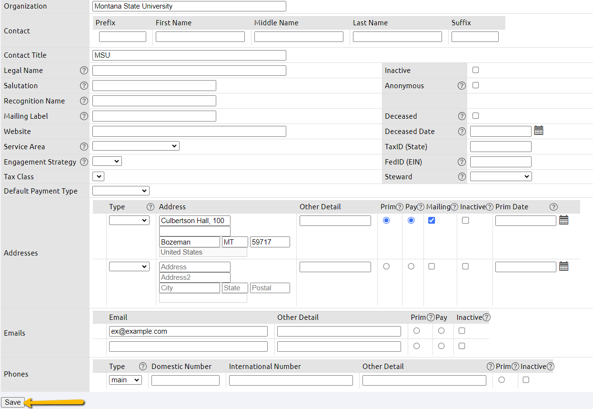Select Pay radio for Culbertson Hall address
Screen dimensions: 593x409
[x=411, y=220]
